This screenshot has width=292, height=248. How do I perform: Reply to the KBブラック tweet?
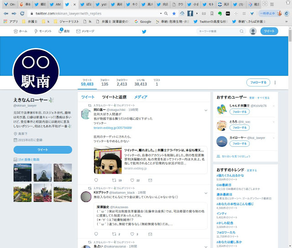pyautogui.click(x=96, y=234)
